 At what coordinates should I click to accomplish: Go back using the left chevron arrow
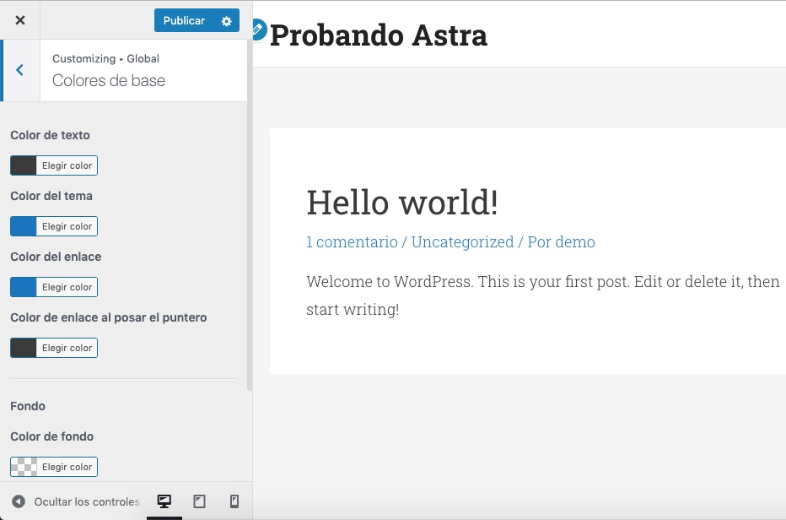pos(20,70)
